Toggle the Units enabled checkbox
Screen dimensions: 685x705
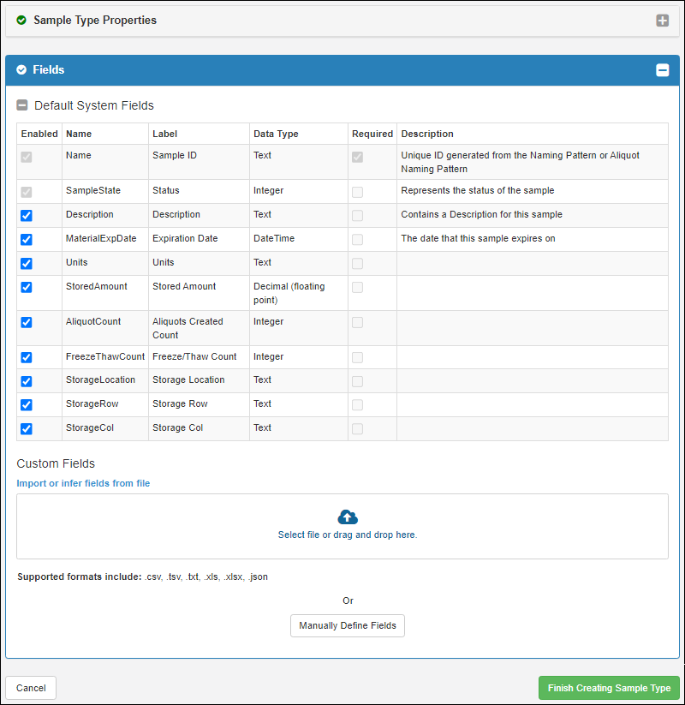click(x=27, y=263)
